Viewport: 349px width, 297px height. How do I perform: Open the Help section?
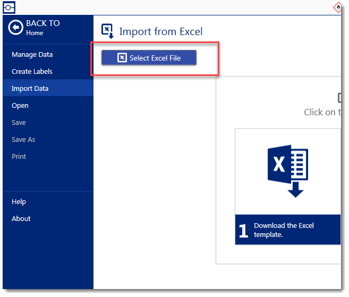pyautogui.click(x=19, y=202)
